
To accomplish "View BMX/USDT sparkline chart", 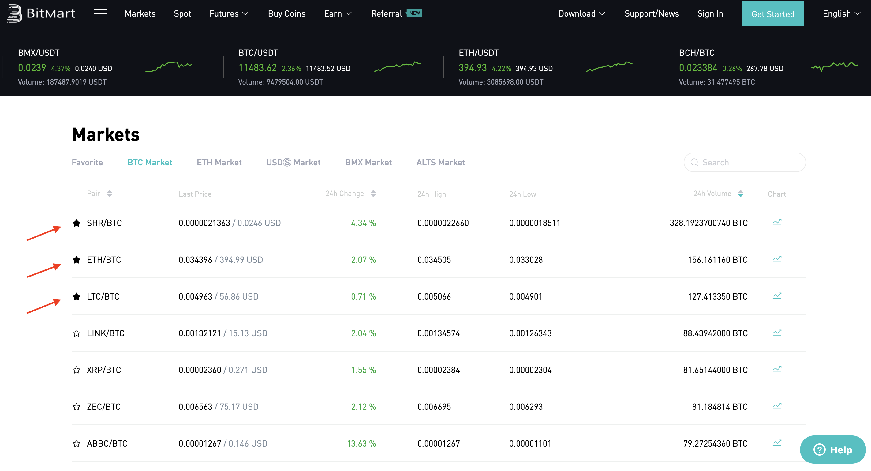I will click(168, 66).
